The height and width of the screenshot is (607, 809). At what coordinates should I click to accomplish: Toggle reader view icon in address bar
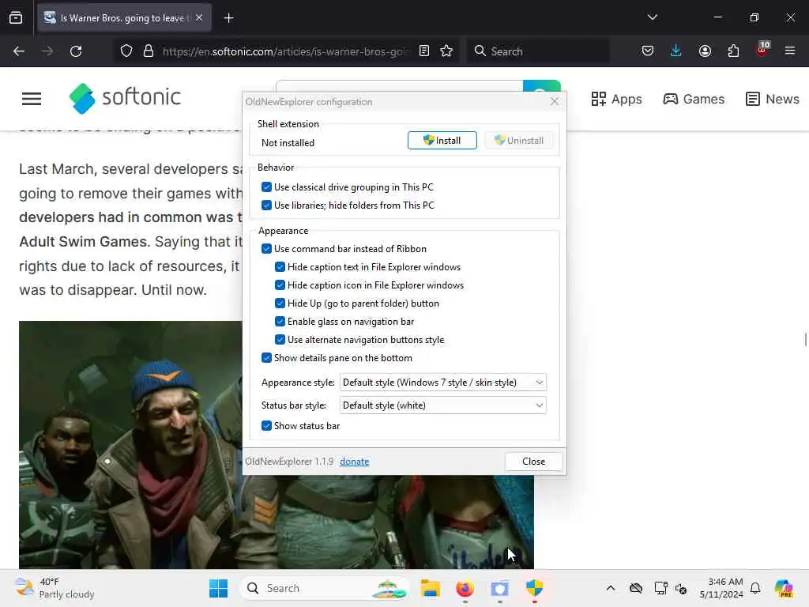tap(424, 51)
